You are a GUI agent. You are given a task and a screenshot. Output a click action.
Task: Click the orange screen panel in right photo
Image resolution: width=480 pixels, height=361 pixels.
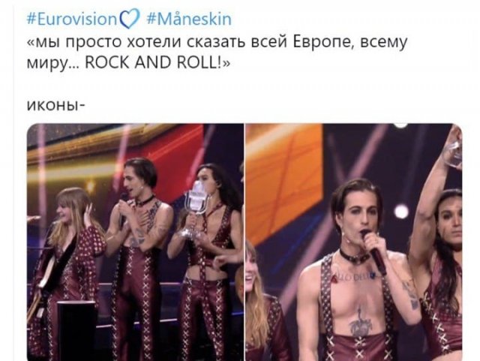click(x=283, y=179)
